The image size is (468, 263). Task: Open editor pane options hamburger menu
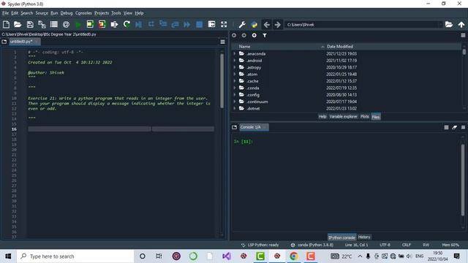(222, 42)
